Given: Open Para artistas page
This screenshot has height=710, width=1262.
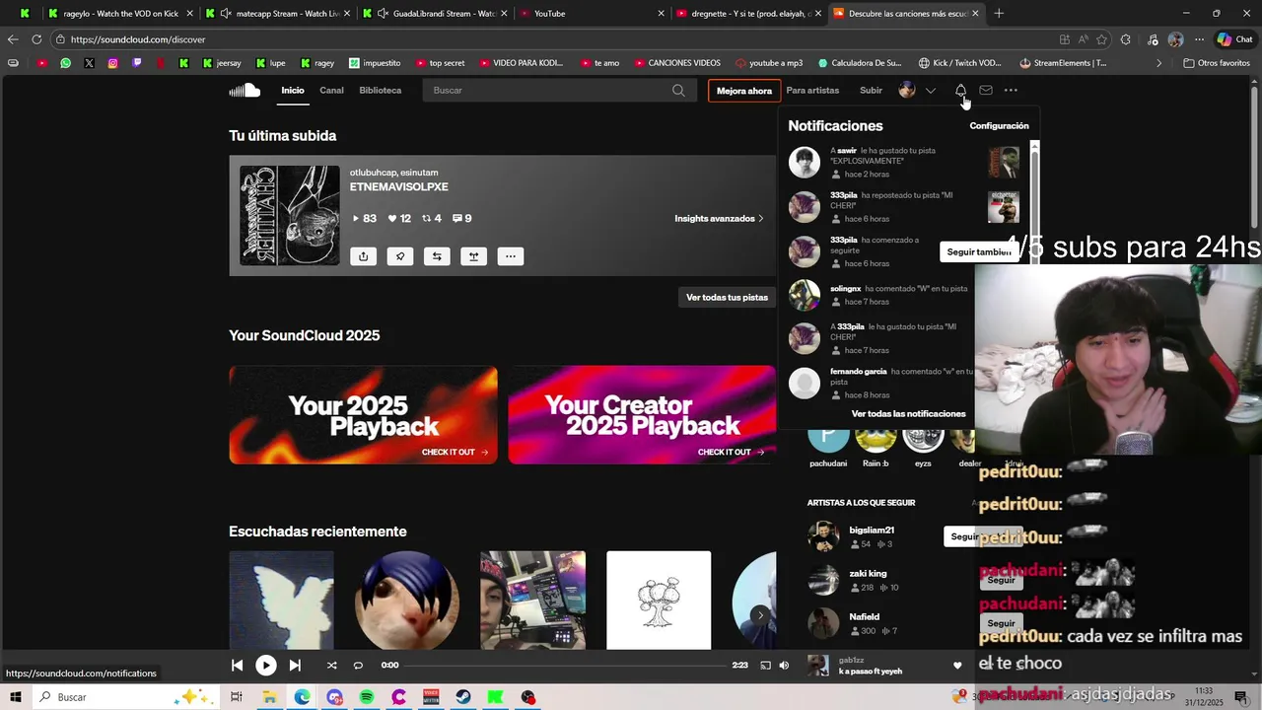Looking at the screenshot, I should click(x=812, y=91).
